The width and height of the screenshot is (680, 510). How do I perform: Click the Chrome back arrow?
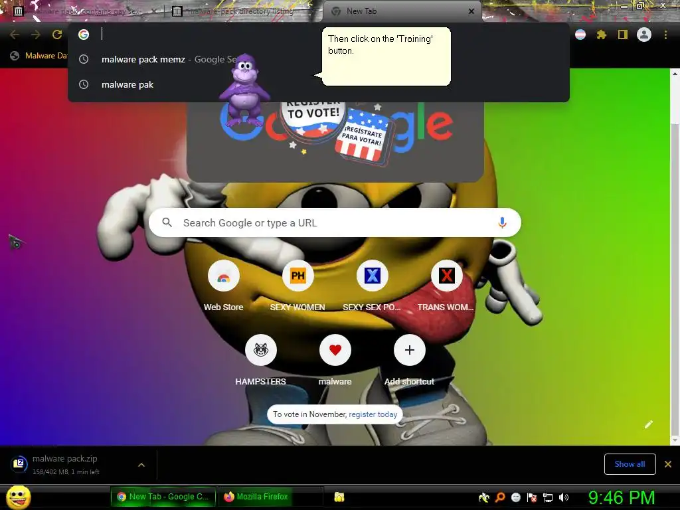tap(15, 35)
